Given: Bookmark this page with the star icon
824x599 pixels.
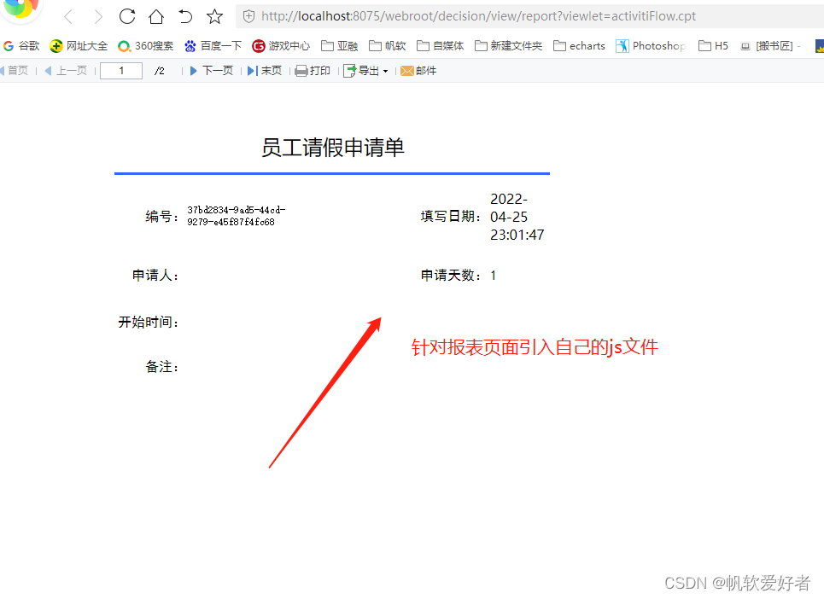Looking at the screenshot, I should pos(214,17).
